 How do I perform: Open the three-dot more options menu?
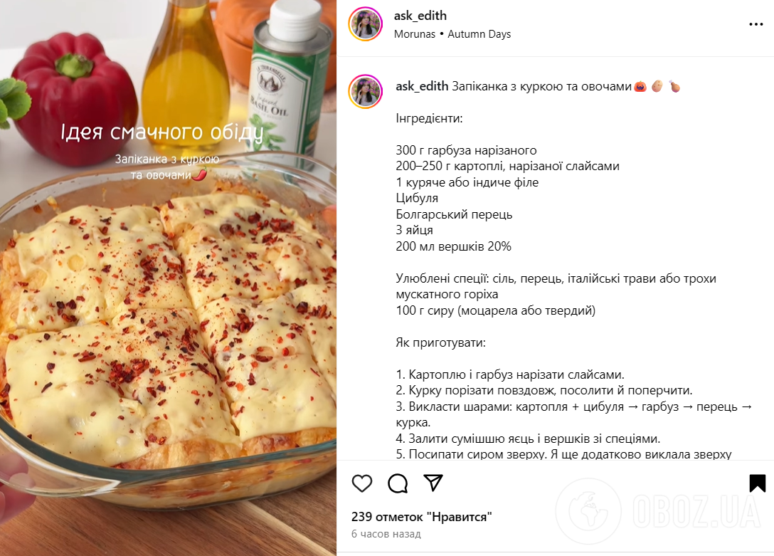pos(756,24)
